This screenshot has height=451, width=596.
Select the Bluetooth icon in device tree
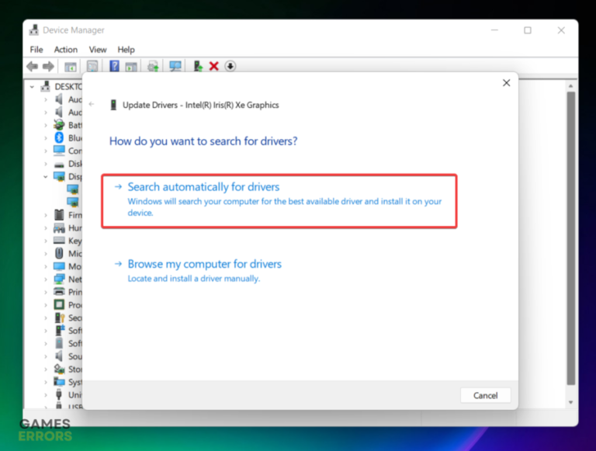pos(59,138)
